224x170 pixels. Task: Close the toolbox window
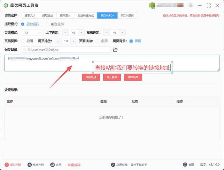tap(218, 5)
